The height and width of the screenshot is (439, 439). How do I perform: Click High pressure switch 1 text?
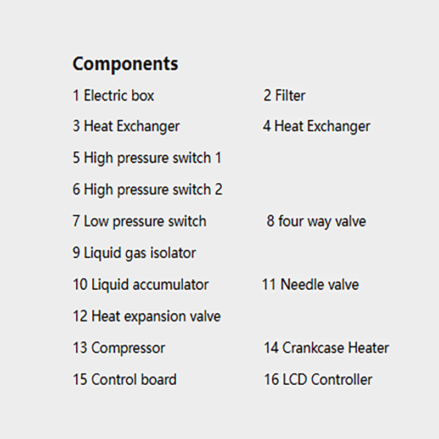click(147, 158)
